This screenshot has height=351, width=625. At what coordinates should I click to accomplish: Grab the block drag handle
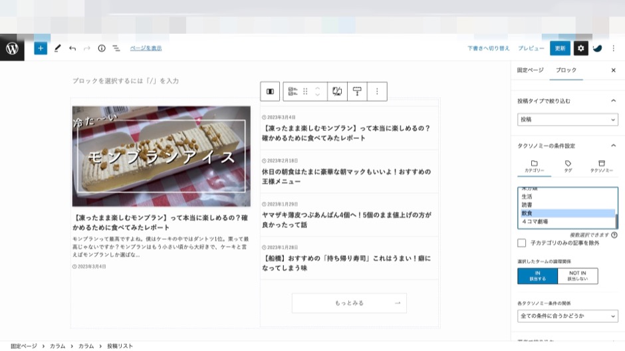point(305,91)
